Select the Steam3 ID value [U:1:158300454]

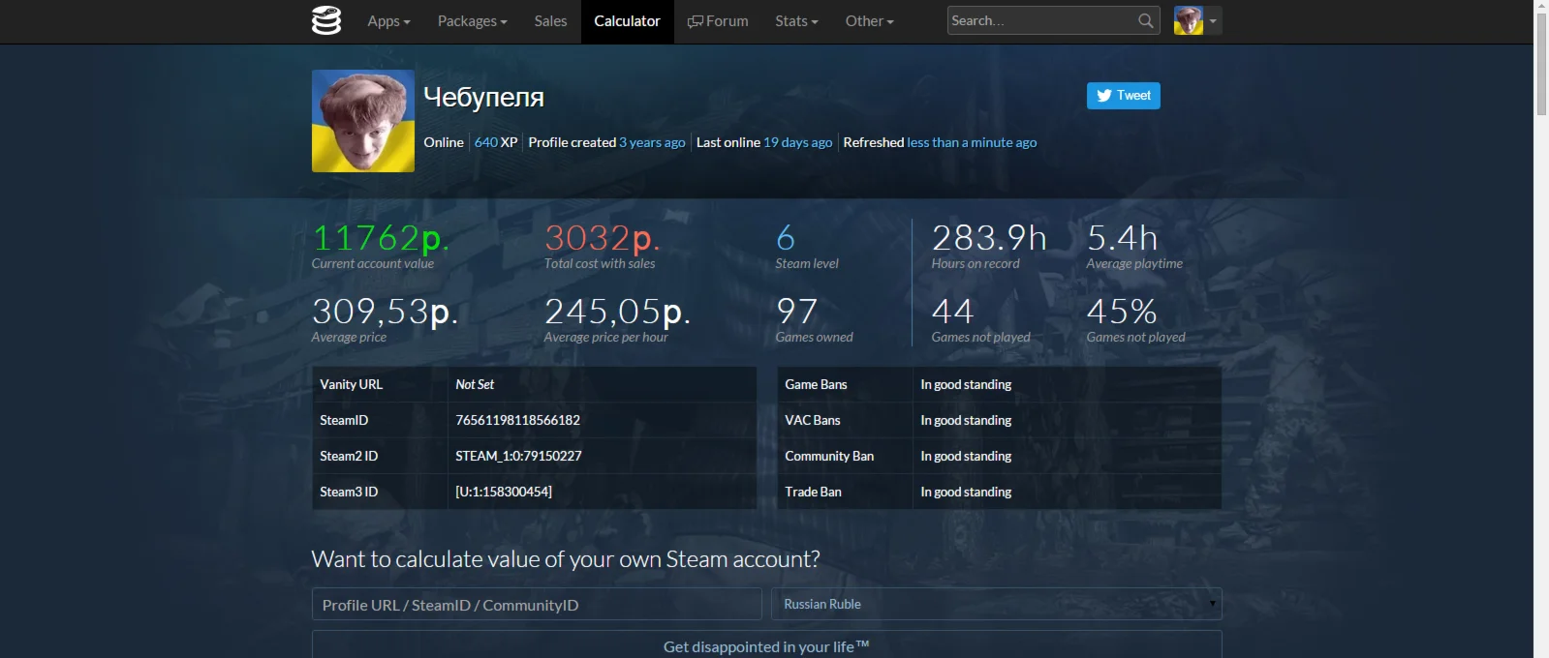point(504,492)
